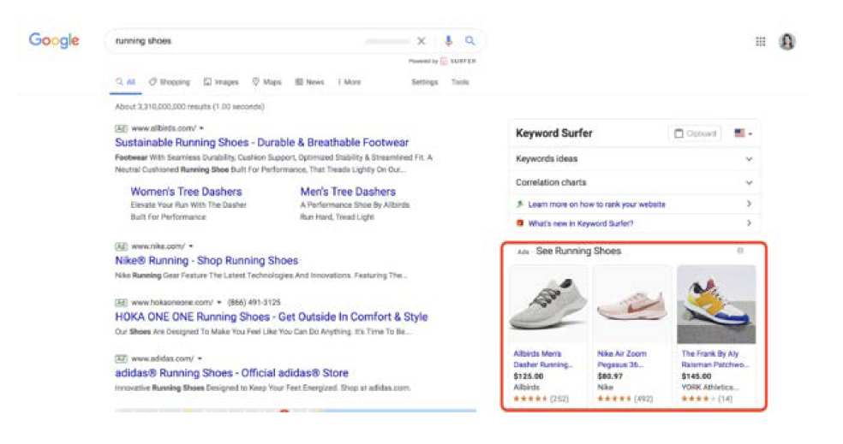The image size is (843, 444).
Task: Click the magnifier search icon
Action: 469,41
